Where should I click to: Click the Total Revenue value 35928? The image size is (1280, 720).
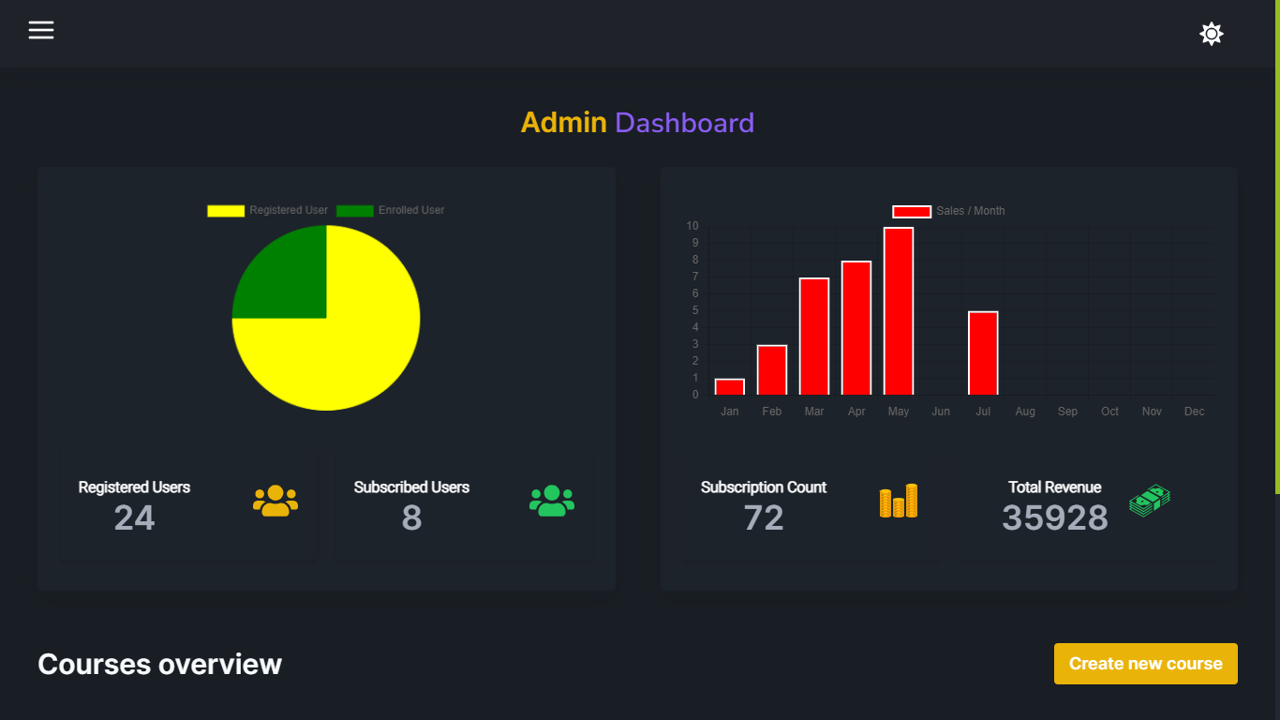(x=1055, y=517)
